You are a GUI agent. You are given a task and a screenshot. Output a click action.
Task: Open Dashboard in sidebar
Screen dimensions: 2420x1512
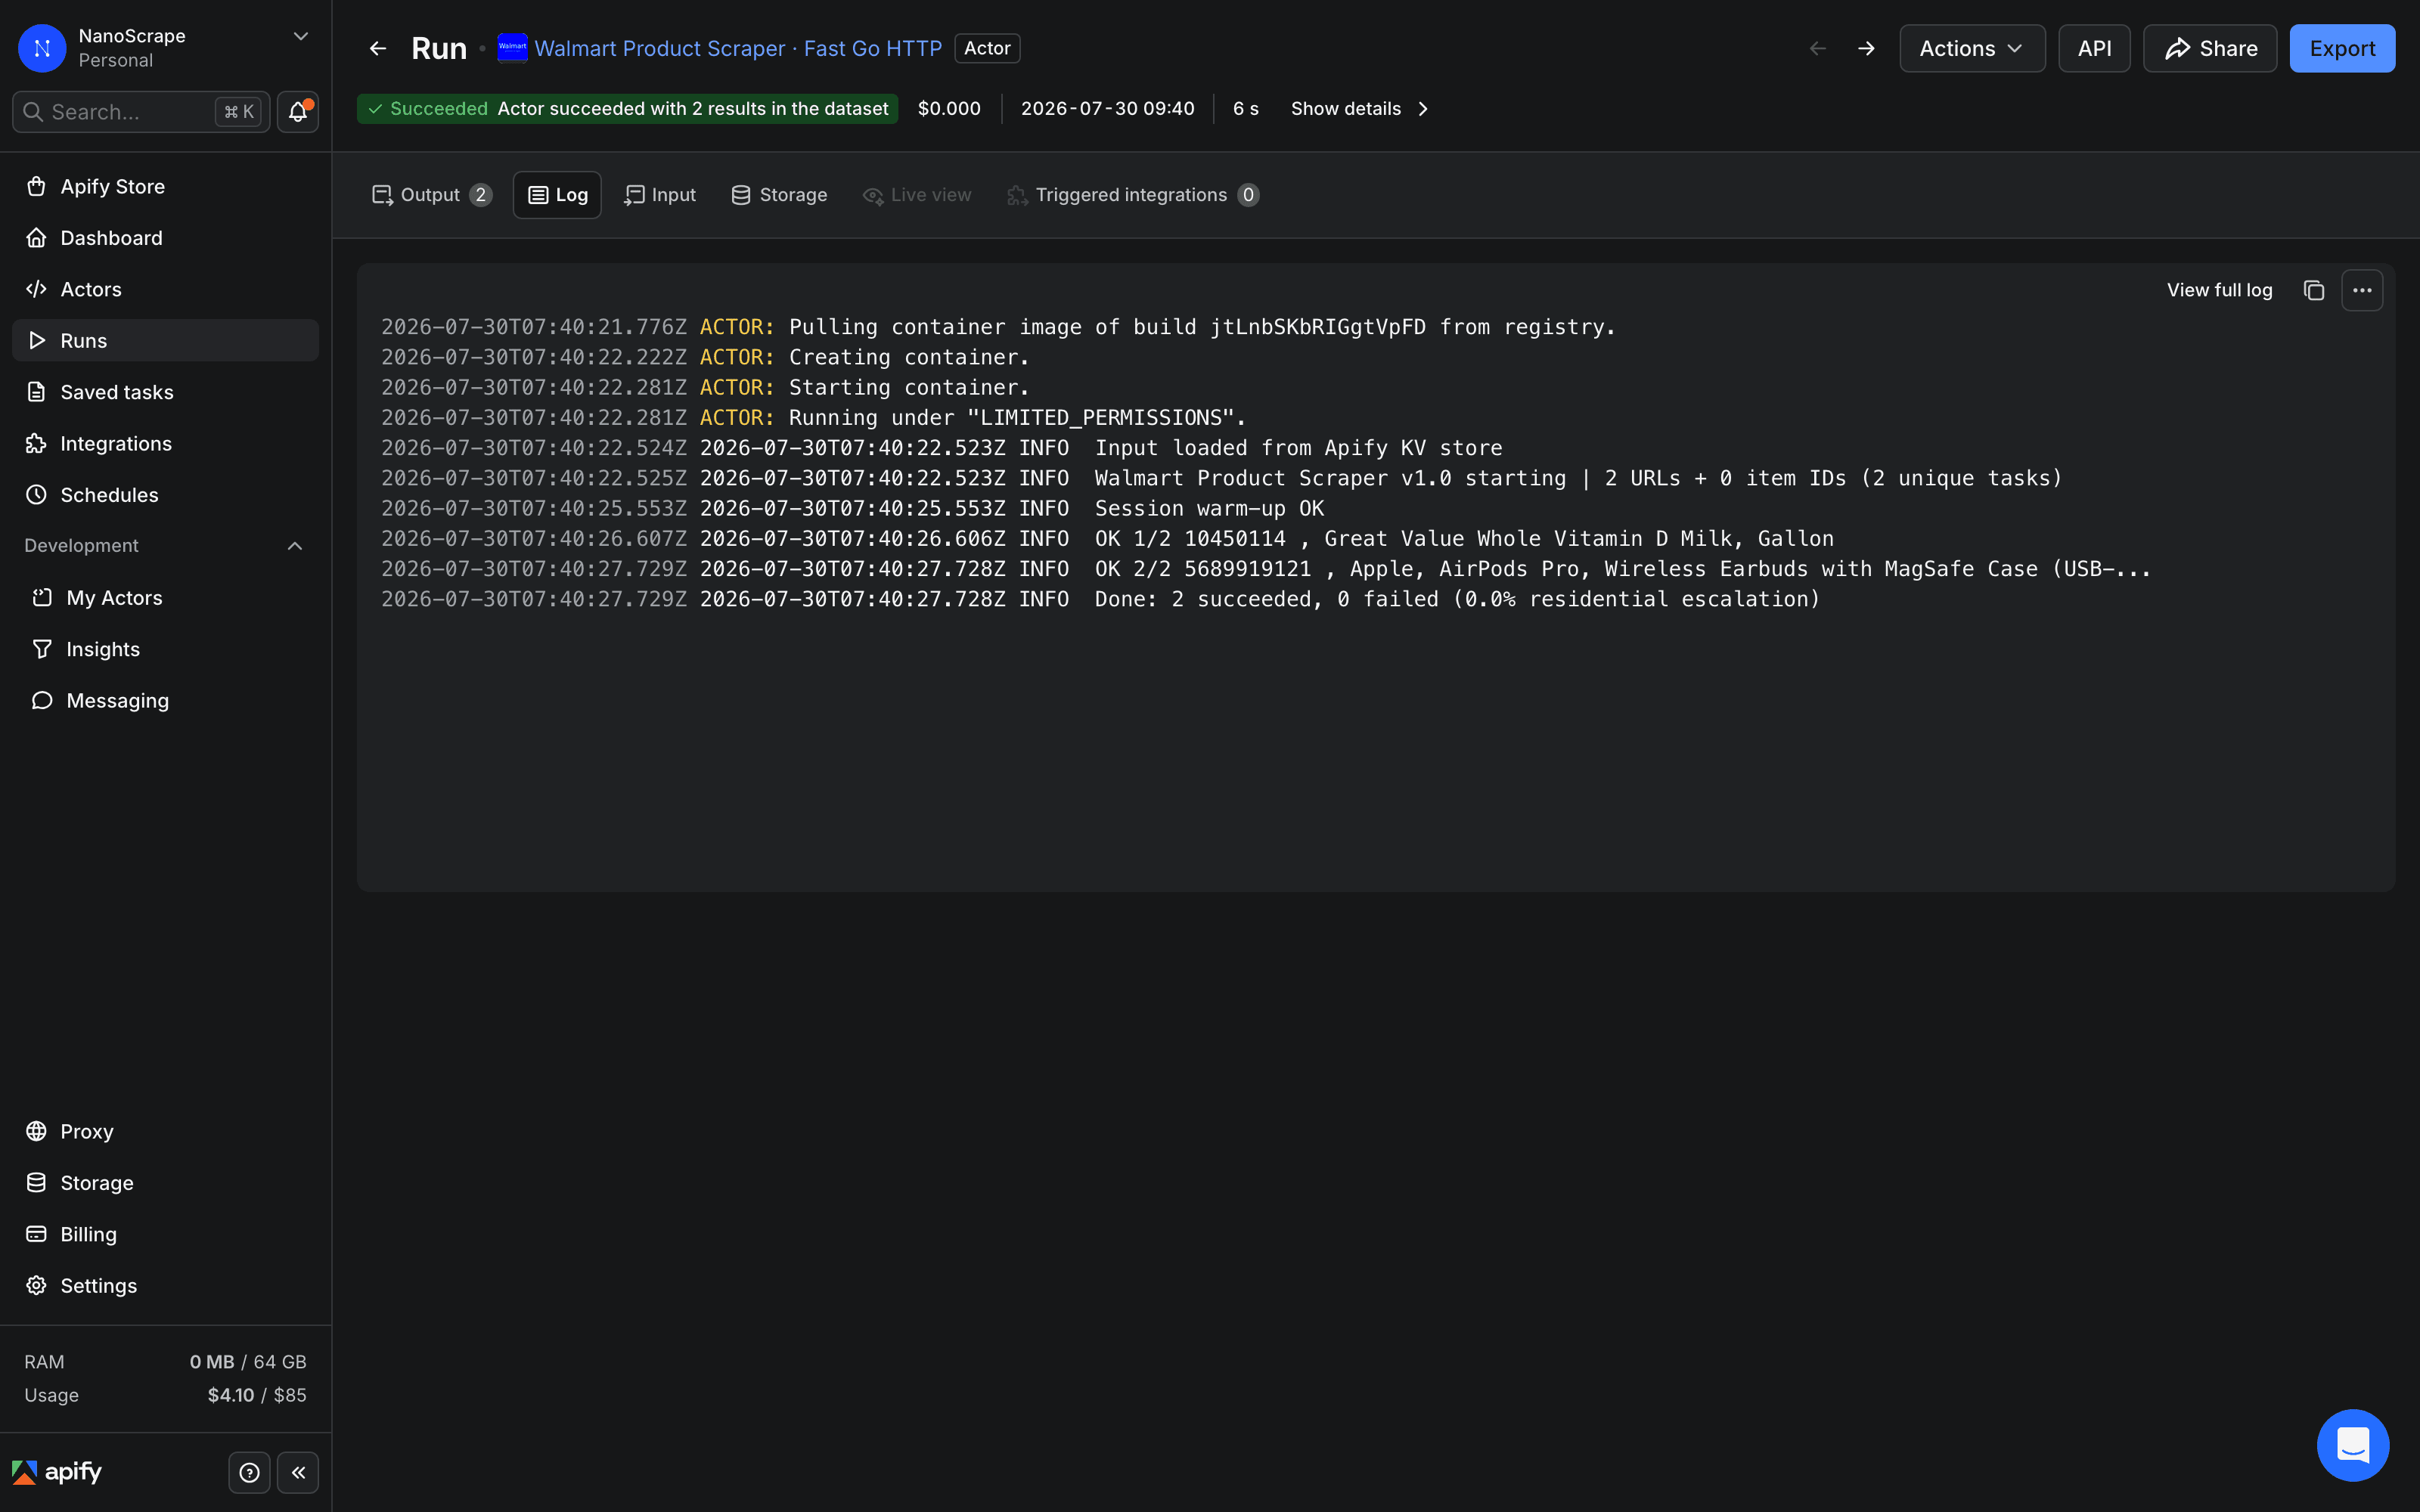tap(165, 238)
